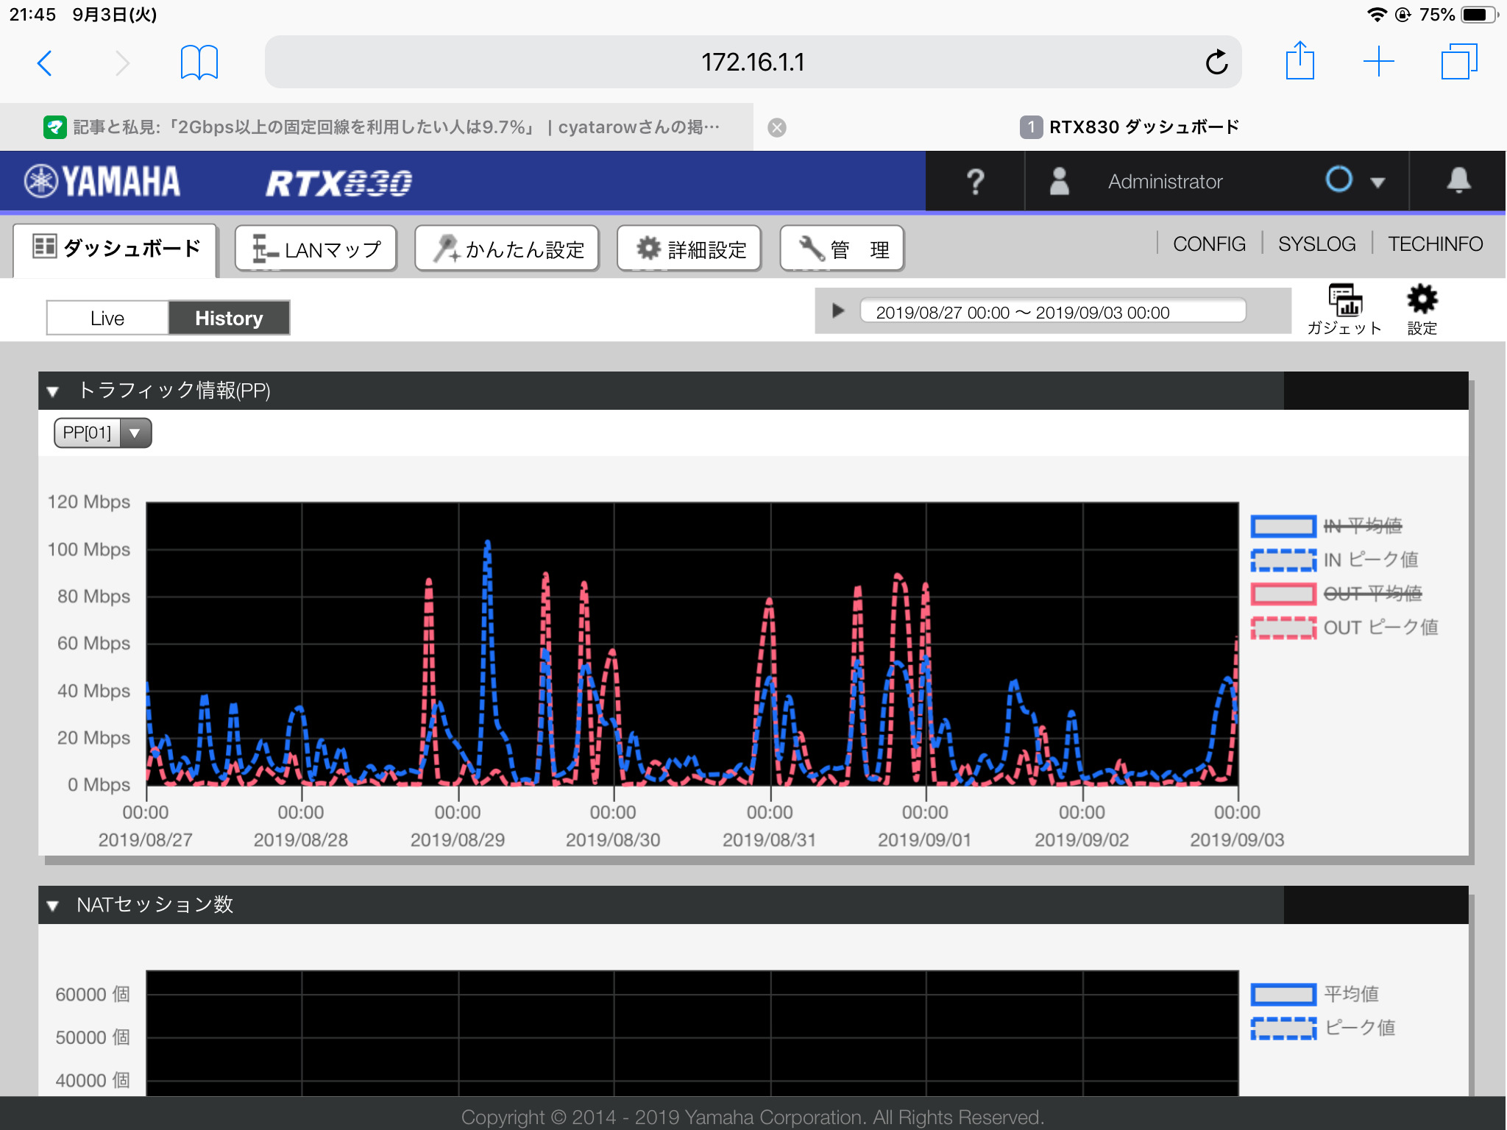This screenshot has height=1130, width=1507.
Task: Click the Administrator user icon
Action: coord(1059,182)
